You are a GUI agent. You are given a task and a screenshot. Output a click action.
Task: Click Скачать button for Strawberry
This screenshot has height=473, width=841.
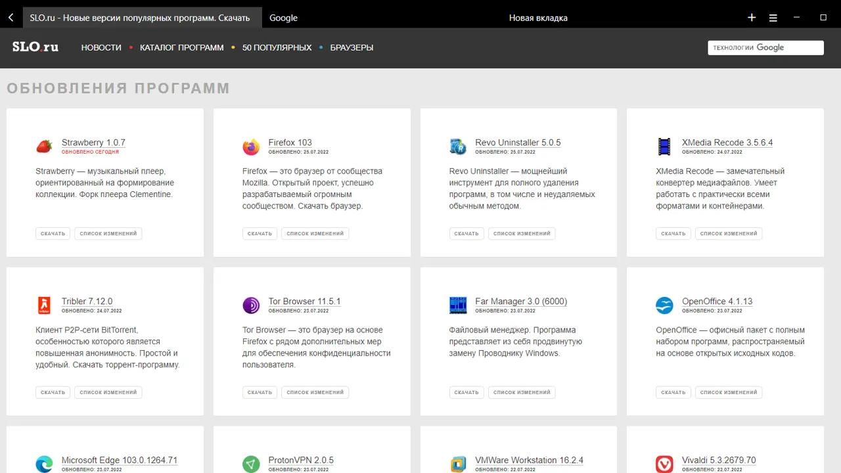[x=53, y=233]
